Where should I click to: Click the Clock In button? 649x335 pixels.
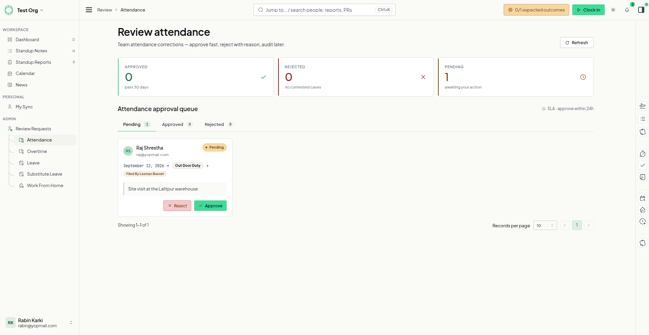click(588, 10)
